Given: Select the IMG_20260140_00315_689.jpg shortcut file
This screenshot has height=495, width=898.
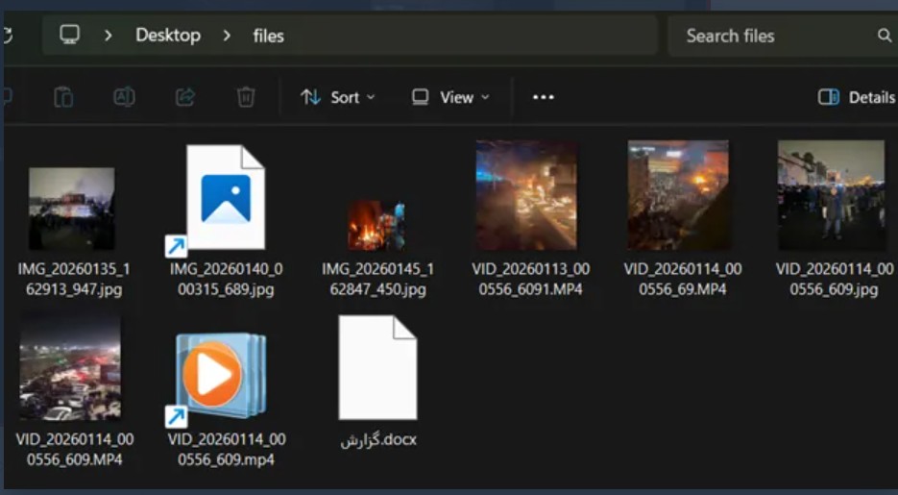Looking at the screenshot, I should (x=224, y=197).
